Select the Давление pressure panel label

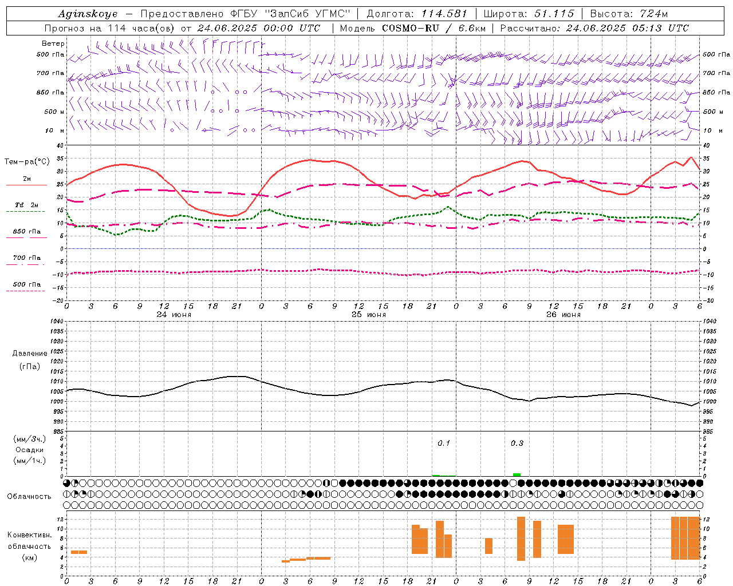[x=30, y=354]
